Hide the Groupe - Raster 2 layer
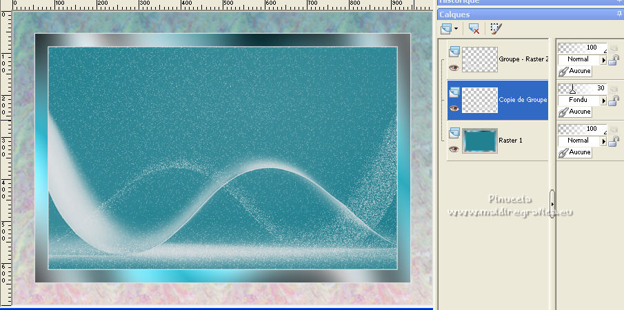Screen dimensions: 624x310 pos(454,68)
